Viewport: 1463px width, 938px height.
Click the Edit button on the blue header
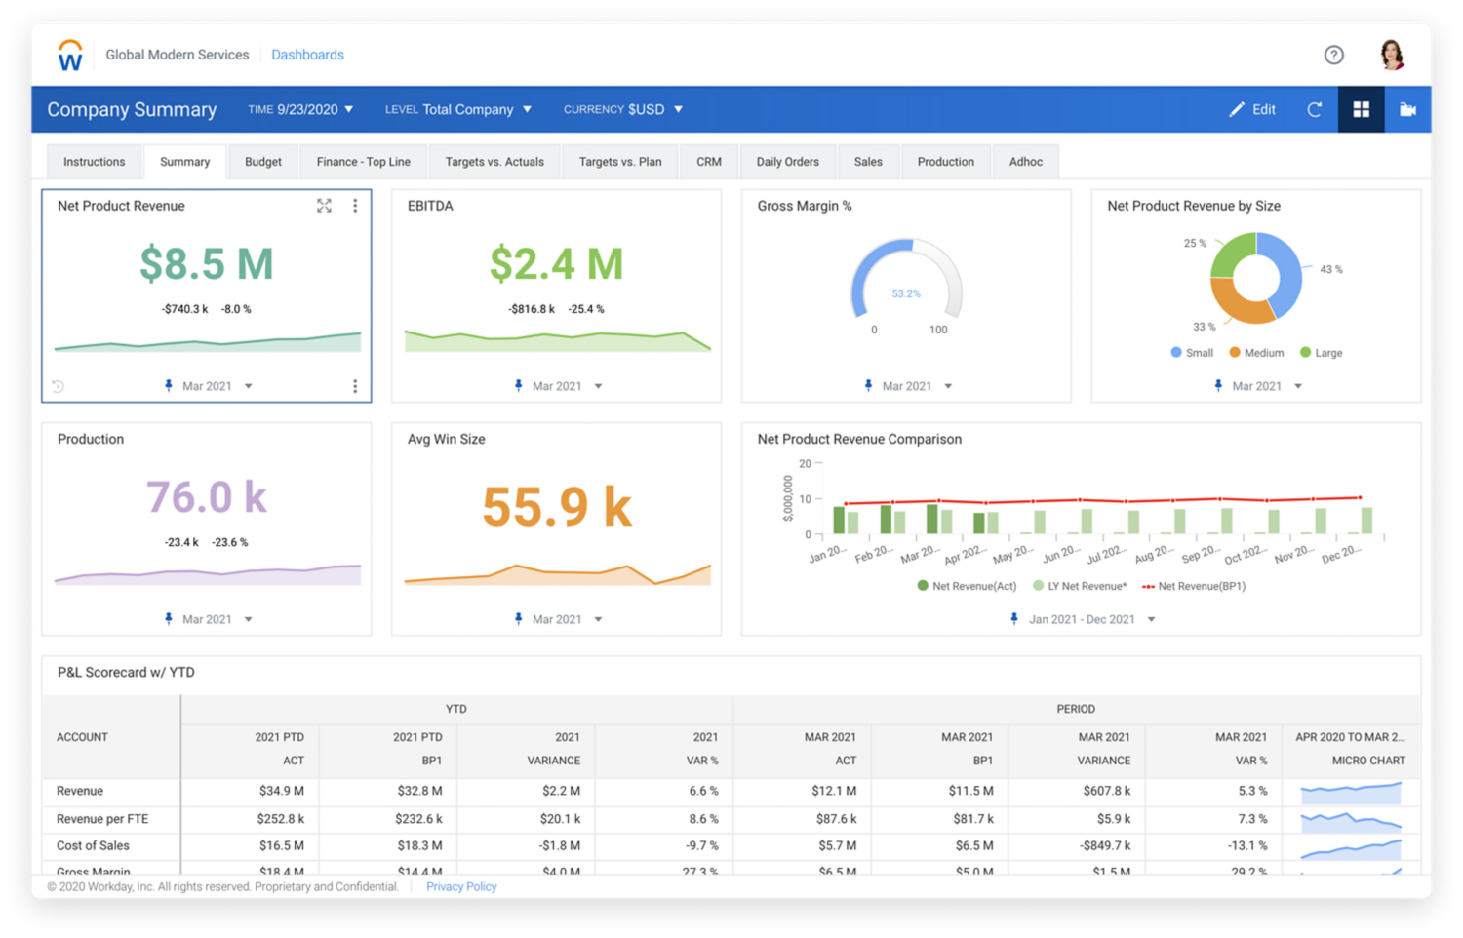(x=1252, y=109)
